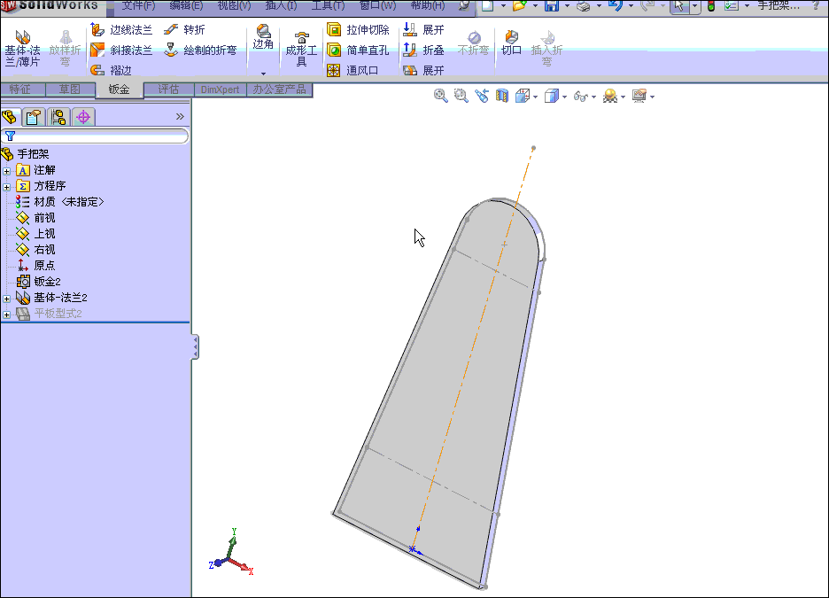Click the Options checklist icon
This screenshot has width=829, height=598.
(x=732, y=6)
